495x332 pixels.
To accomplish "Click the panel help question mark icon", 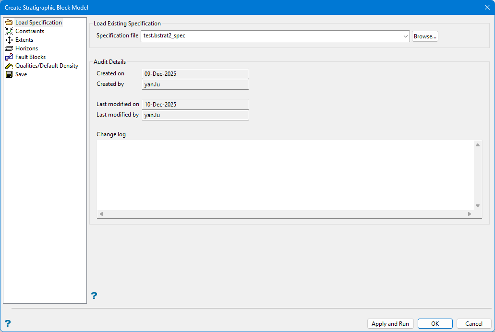I will (94, 296).
